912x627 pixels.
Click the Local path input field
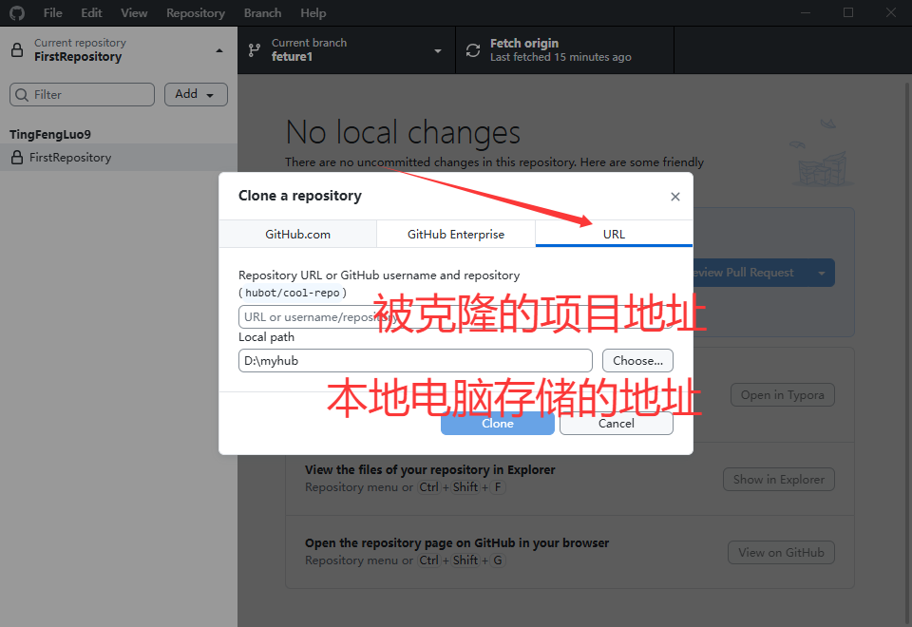click(415, 361)
